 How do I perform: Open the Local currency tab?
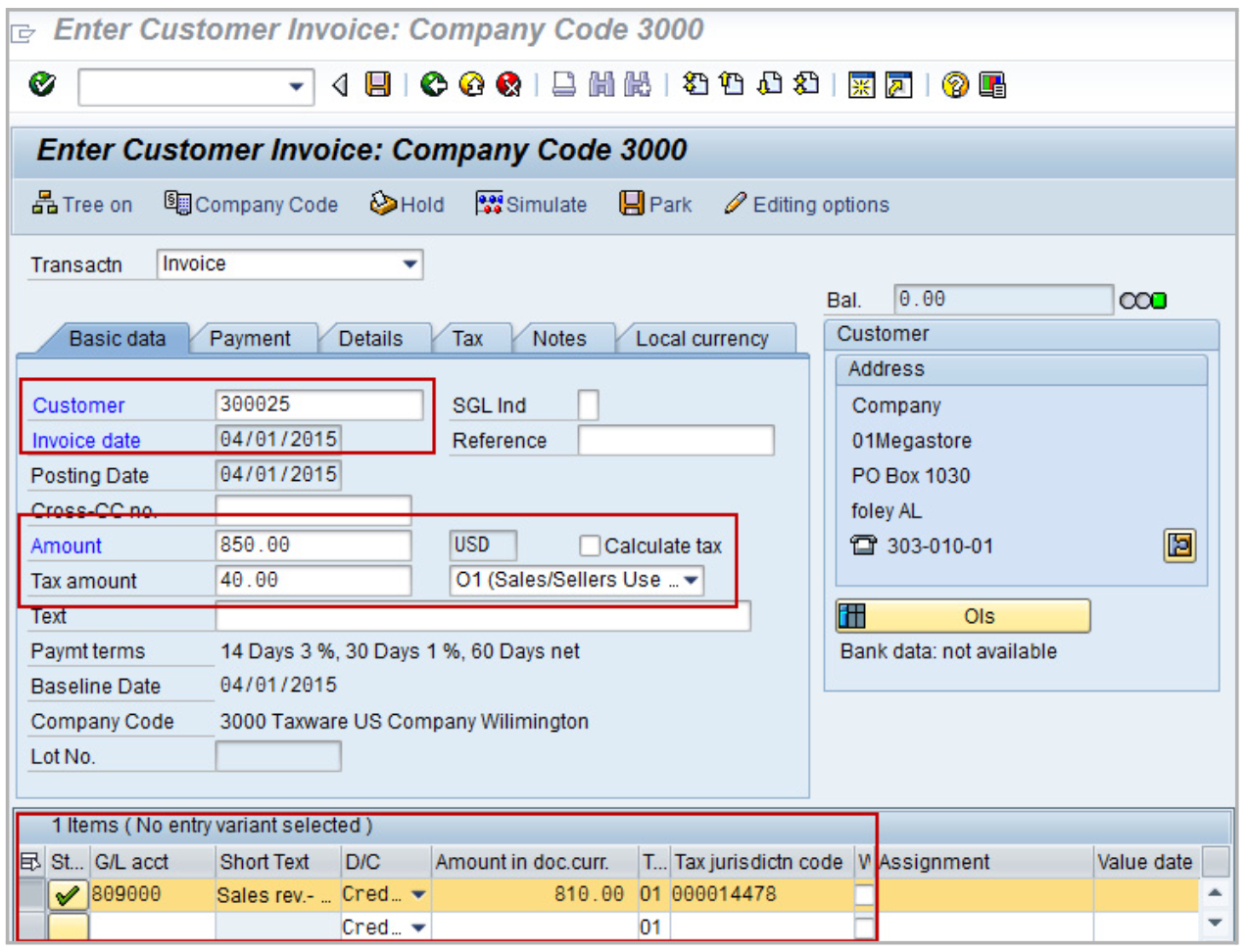coord(701,339)
